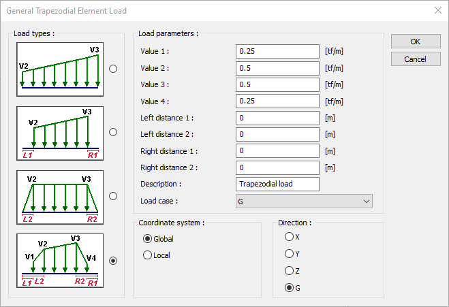Screen dimensions: 449x307
Task: Focus the Left distance 1 field
Action: (277, 118)
